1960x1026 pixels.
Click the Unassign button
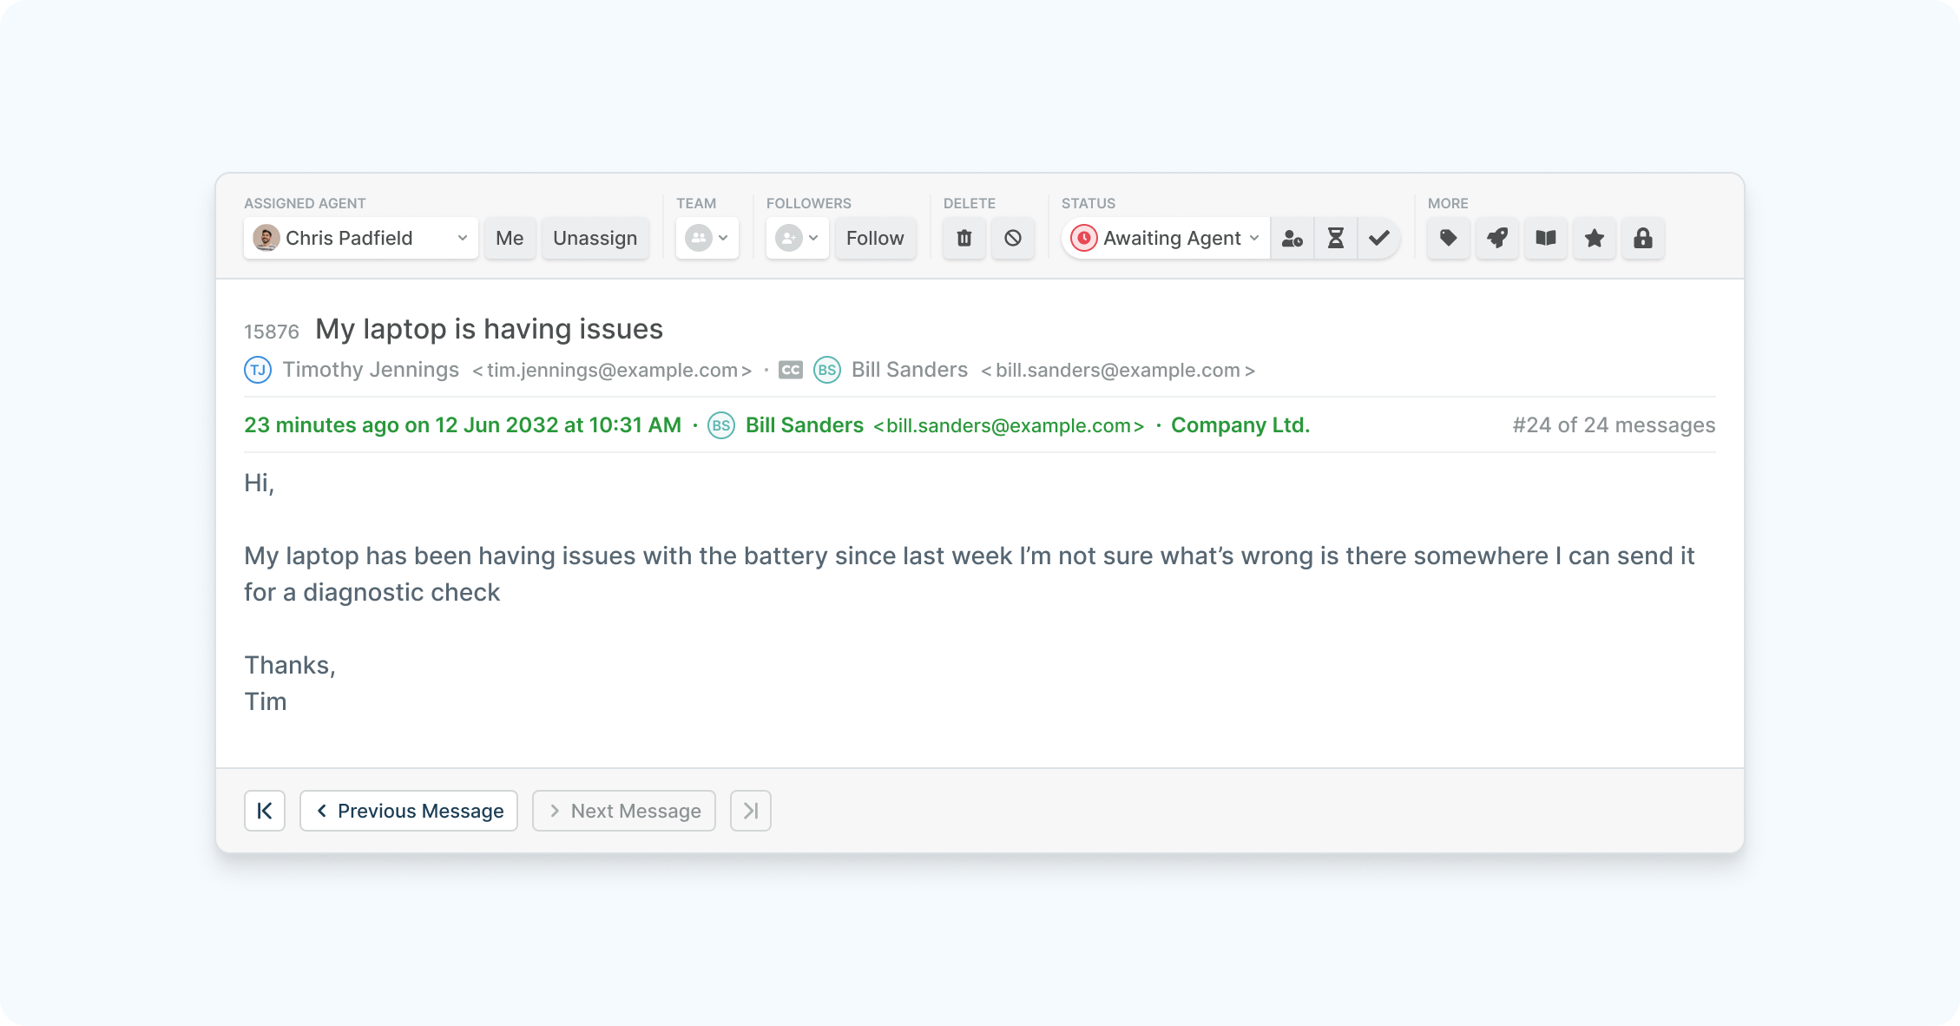(595, 238)
